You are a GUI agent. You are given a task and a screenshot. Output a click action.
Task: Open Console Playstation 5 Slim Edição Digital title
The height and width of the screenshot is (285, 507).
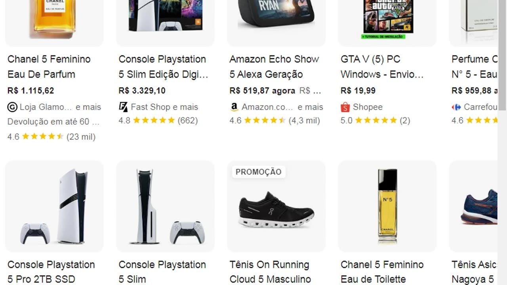click(x=163, y=66)
